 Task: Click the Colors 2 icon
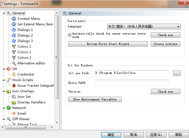(x=14, y=52)
